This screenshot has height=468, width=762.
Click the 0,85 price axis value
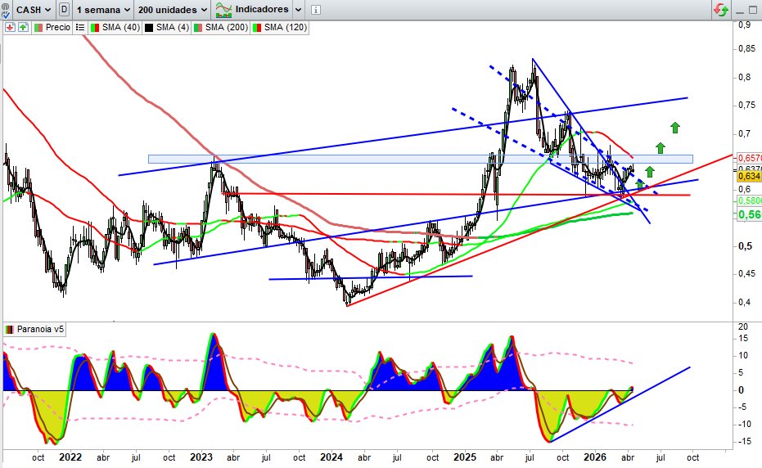pyautogui.click(x=747, y=48)
